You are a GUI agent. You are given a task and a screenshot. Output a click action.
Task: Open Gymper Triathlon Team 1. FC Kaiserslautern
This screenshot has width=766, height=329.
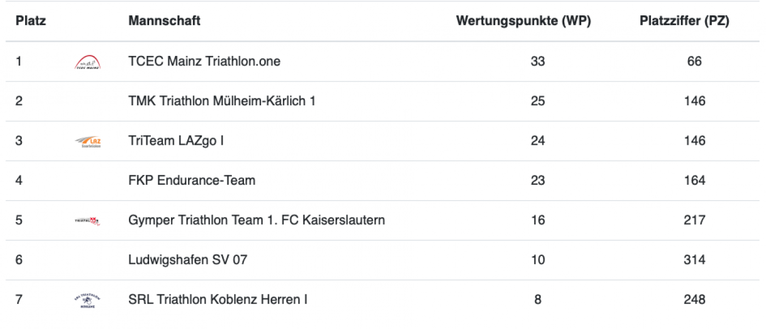[257, 220]
